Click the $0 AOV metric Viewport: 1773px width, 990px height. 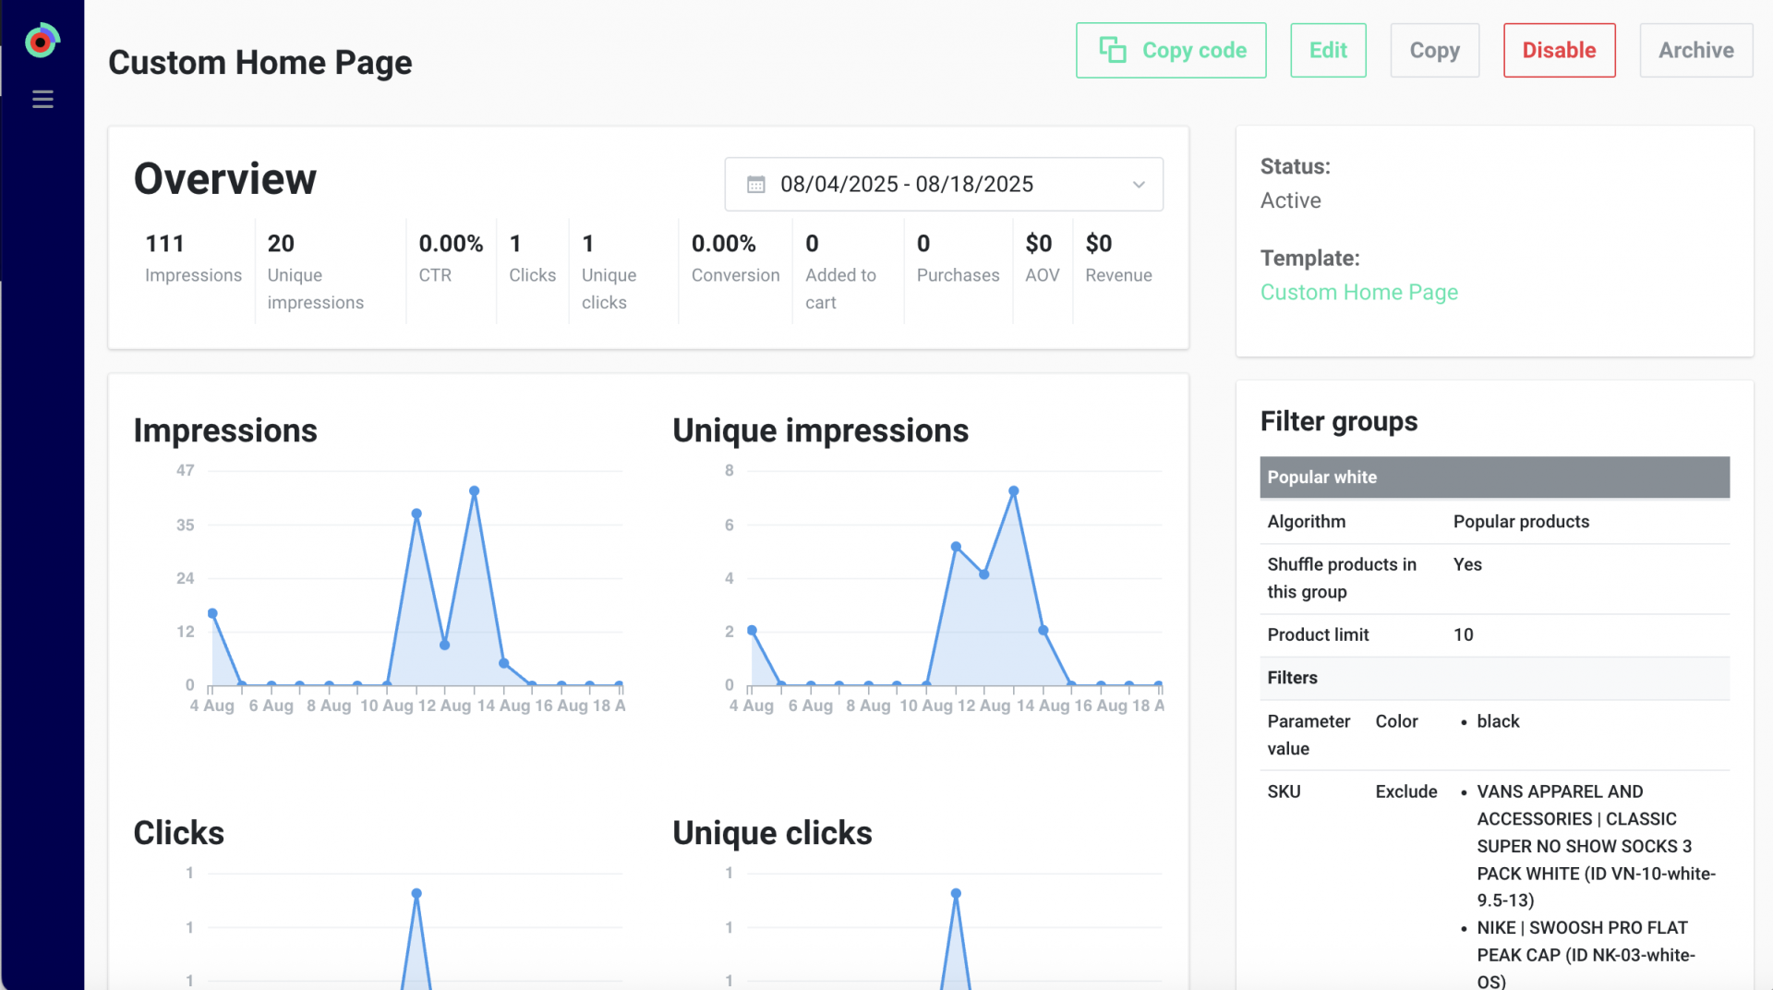tap(1042, 259)
